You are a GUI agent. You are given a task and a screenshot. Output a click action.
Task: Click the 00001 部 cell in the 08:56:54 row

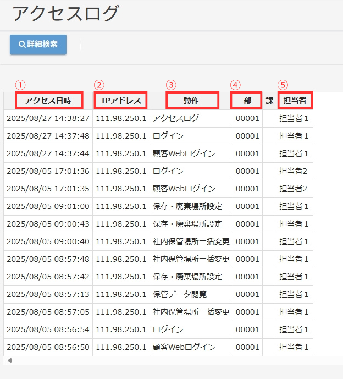click(x=247, y=329)
